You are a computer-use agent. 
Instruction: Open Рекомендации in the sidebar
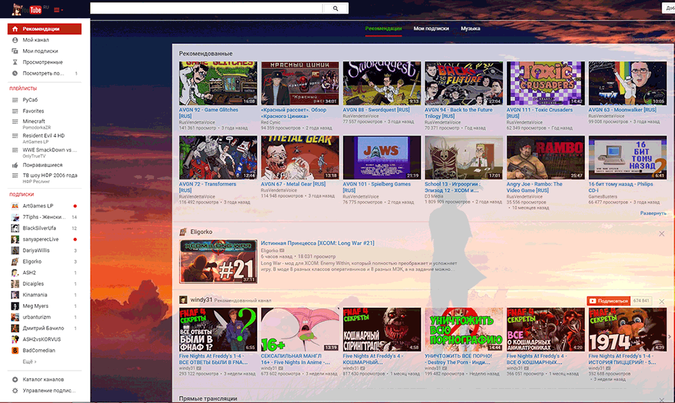click(x=45, y=29)
